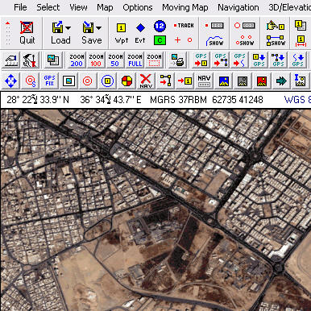This screenshot has width=311, height=311.
Task: Click the green double arrow icon
Action: 281,81
